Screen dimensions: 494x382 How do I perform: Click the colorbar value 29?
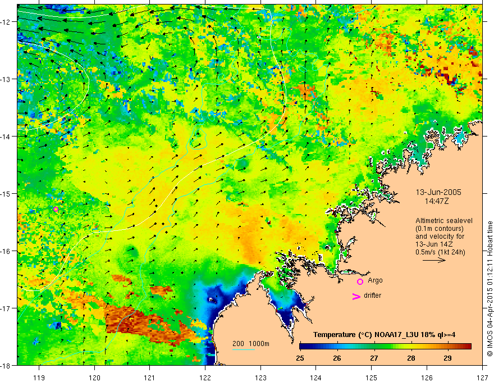point(447,358)
